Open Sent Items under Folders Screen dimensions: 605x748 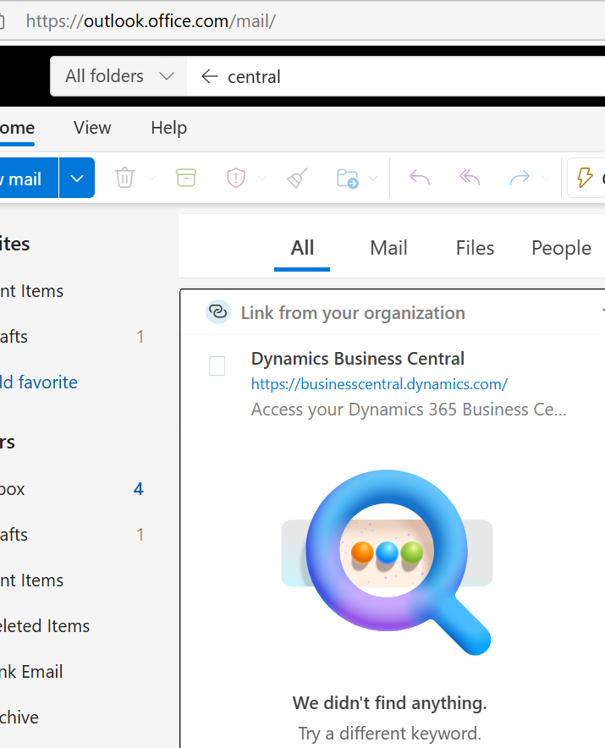click(72, 580)
